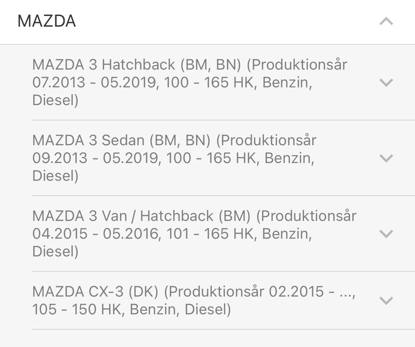
Task: Click the MAZDA header title
Action: tap(47, 21)
